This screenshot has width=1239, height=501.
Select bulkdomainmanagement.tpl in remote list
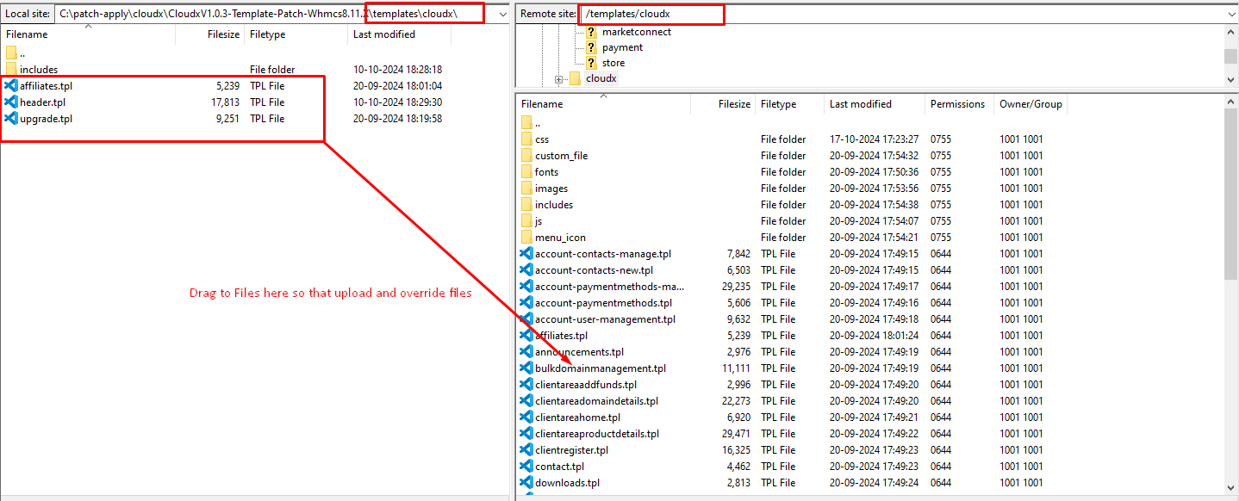[600, 368]
